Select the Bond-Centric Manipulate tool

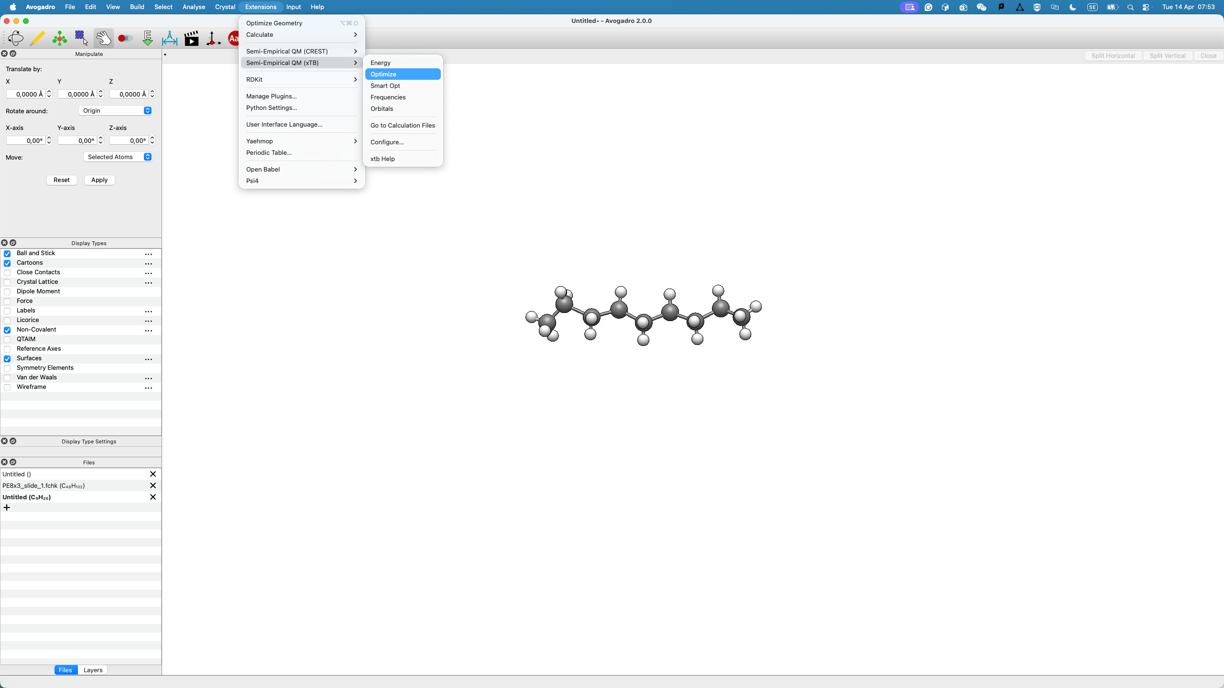tap(125, 38)
